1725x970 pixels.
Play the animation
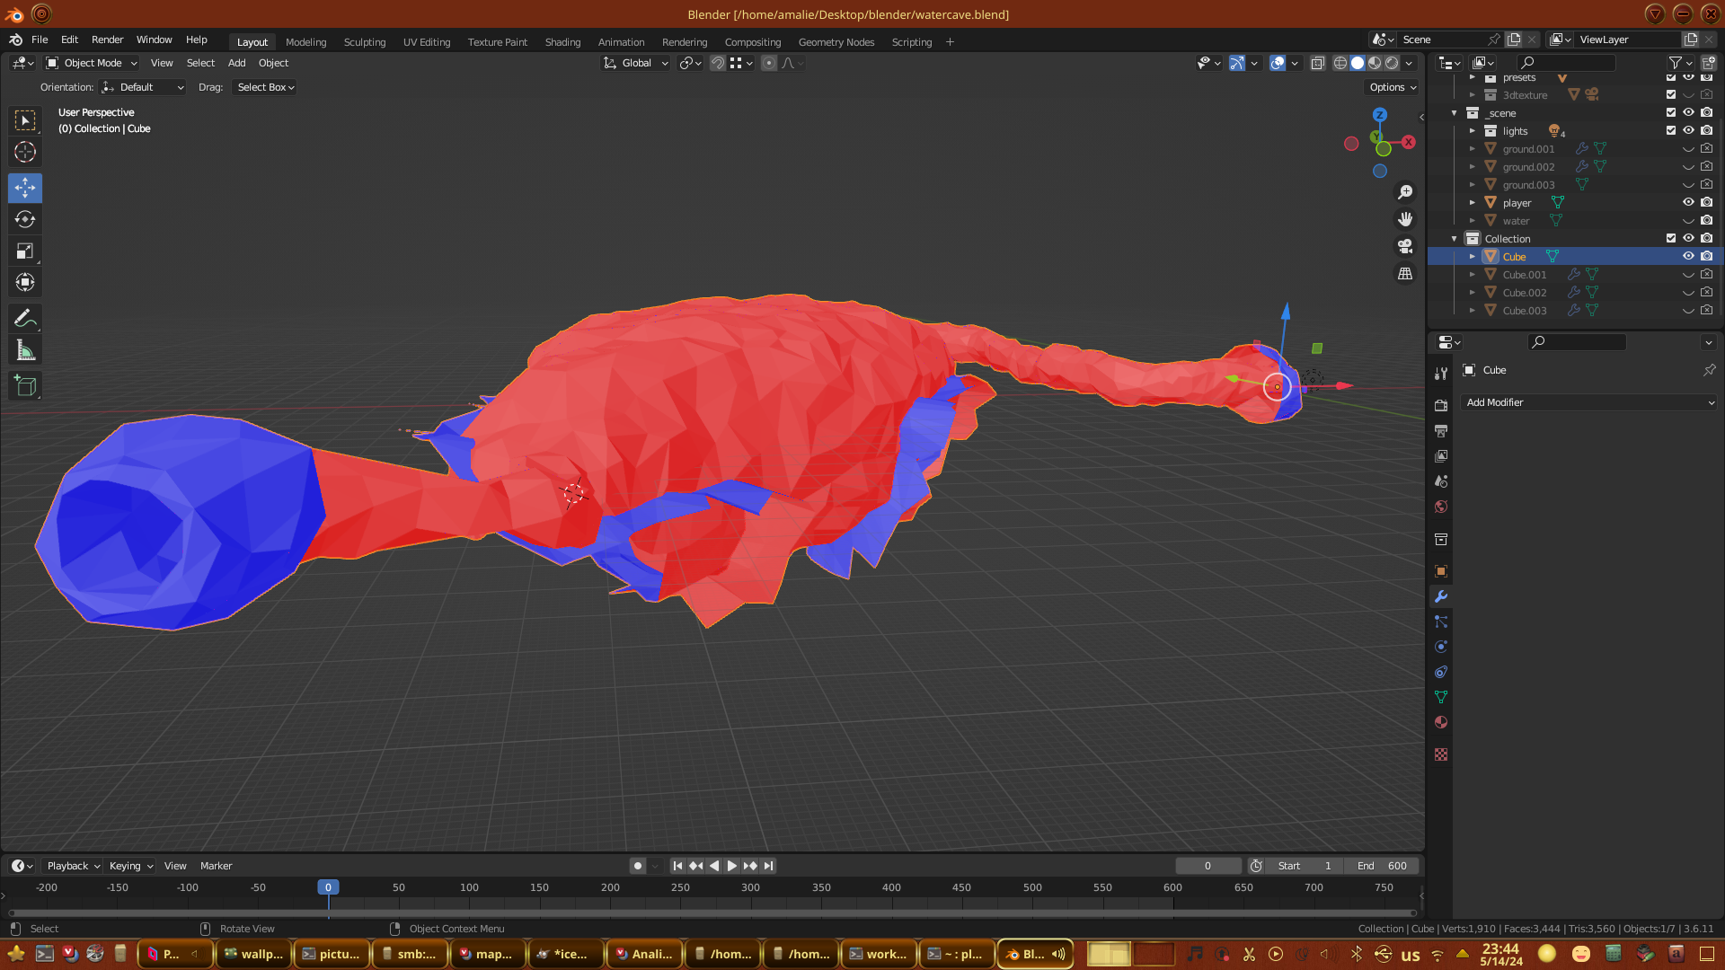click(x=731, y=866)
